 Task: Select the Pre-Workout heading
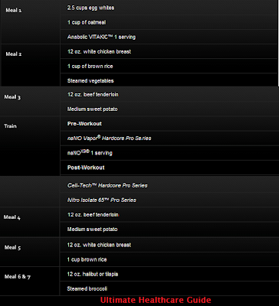point(84,124)
